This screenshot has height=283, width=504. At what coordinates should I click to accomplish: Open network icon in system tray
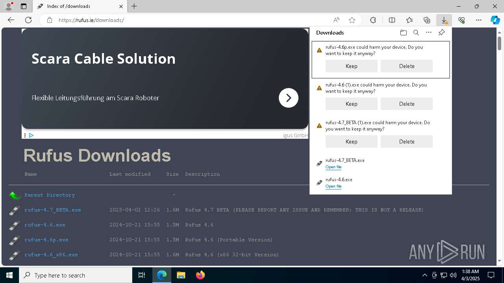click(444, 275)
